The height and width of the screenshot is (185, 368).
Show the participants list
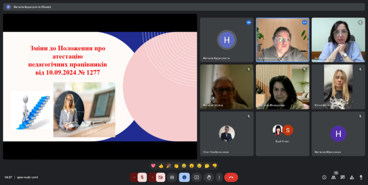(x=333, y=177)
